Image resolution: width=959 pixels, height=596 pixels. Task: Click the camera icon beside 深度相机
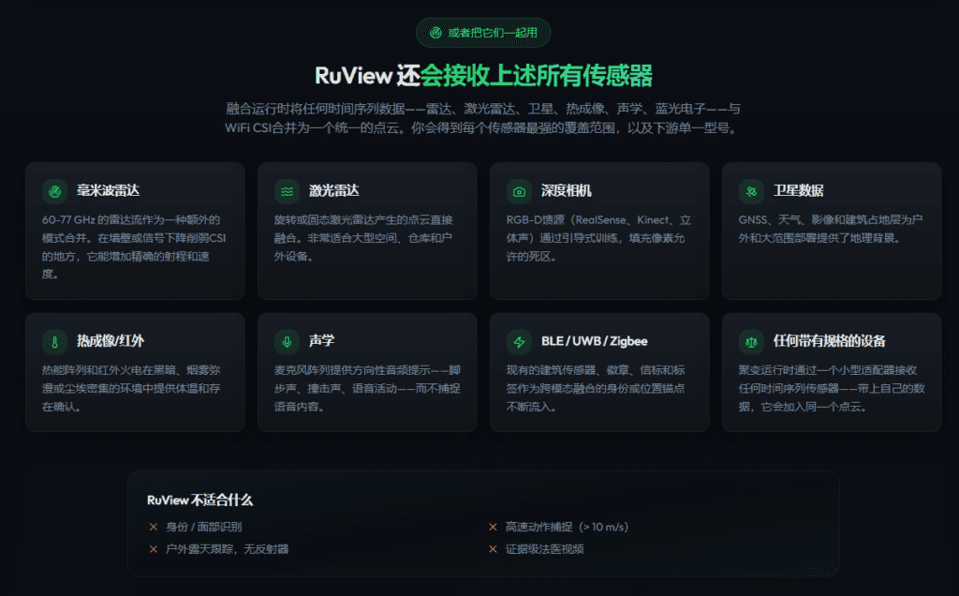point(519,191)
